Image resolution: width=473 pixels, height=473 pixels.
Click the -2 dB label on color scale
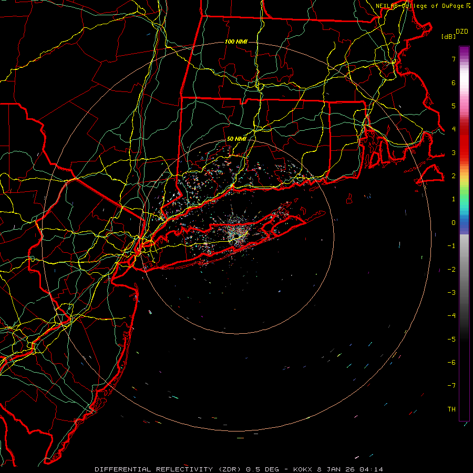click(x=451, y=270)
